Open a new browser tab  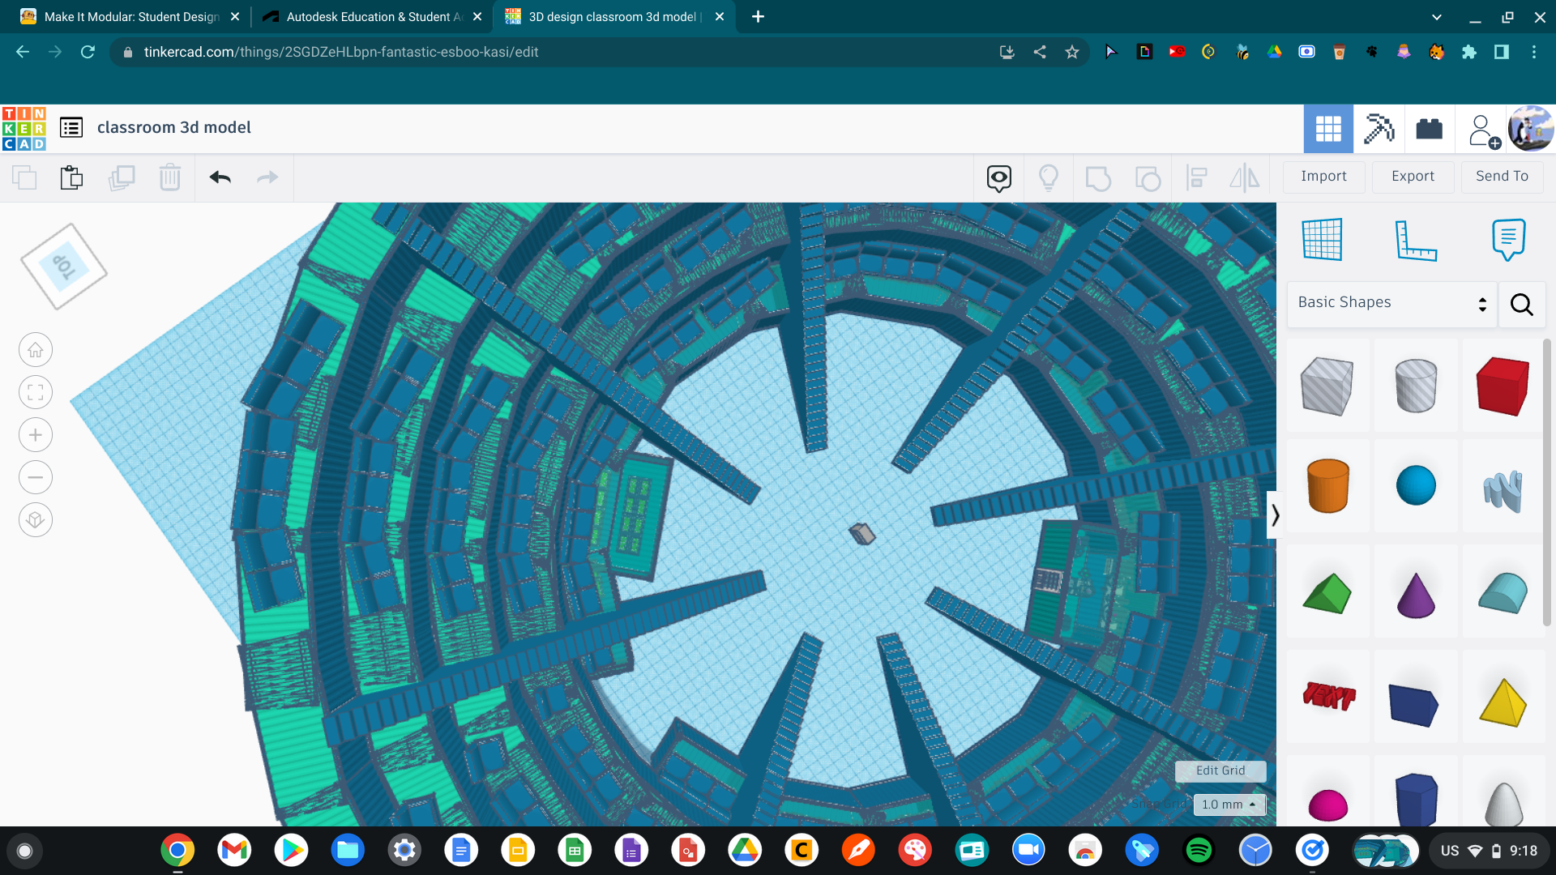pos(758,17)
